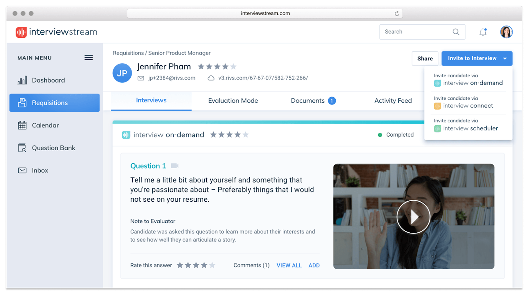Click the JP candidate avatar
Screen dimensions: 529x297
[x=122, y=73]
